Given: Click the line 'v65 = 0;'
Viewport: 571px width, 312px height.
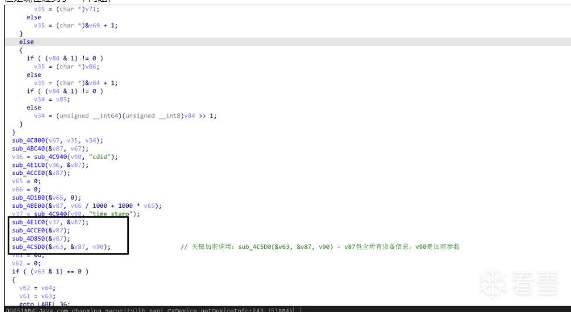Looking at the screenshot, I should coord(26,181).
